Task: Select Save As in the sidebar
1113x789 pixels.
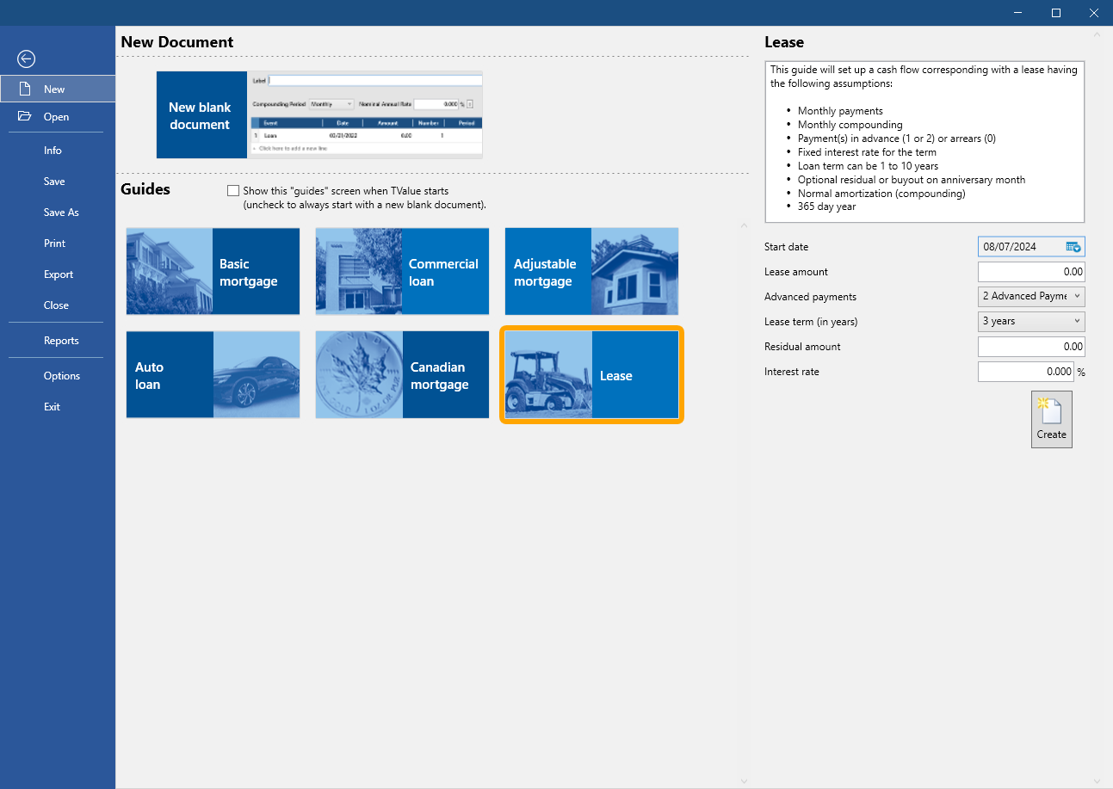Action: tap(61, 212)
